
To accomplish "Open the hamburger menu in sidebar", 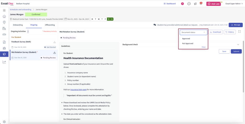I will point(4,10).
